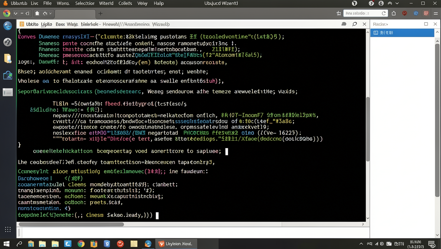The image size is (441, 249).
Task: Click the compass icon in left sidebar
Action: (x=8, y=42)
